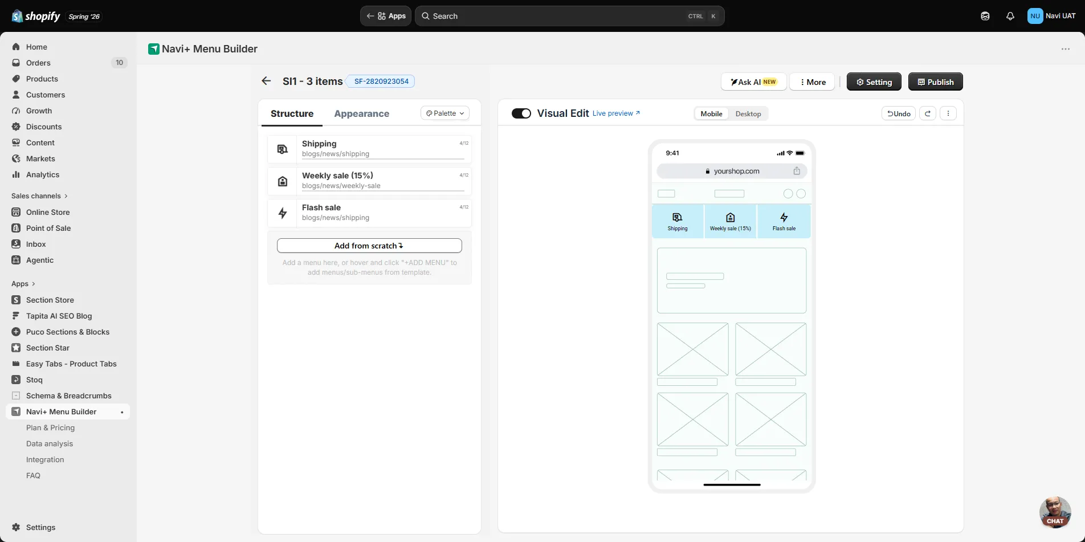Select Flash sale icon in phone preview
This screenshot has width=1085, height=542.
[x=784, y=217]
